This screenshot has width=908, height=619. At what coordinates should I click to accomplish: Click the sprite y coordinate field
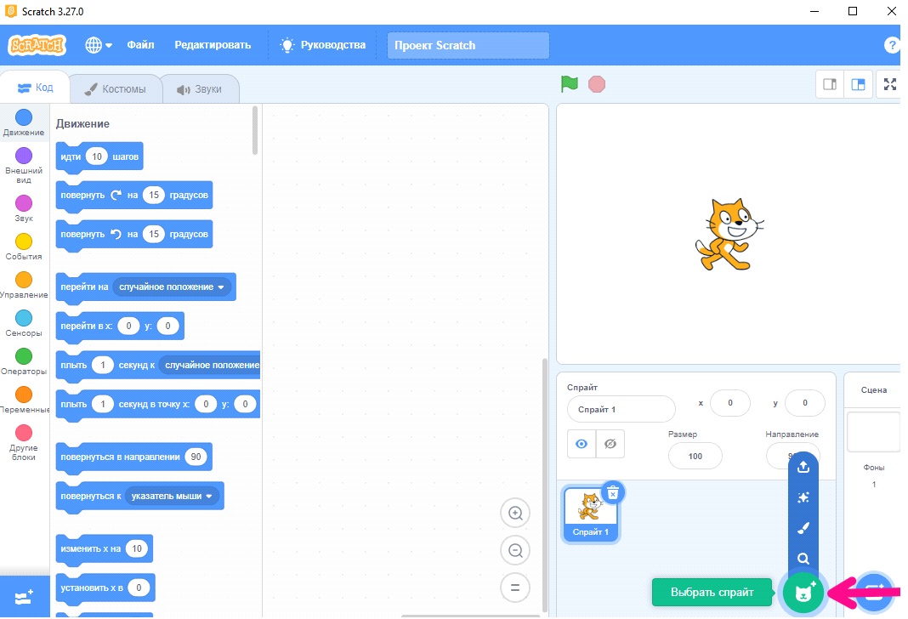804,403
